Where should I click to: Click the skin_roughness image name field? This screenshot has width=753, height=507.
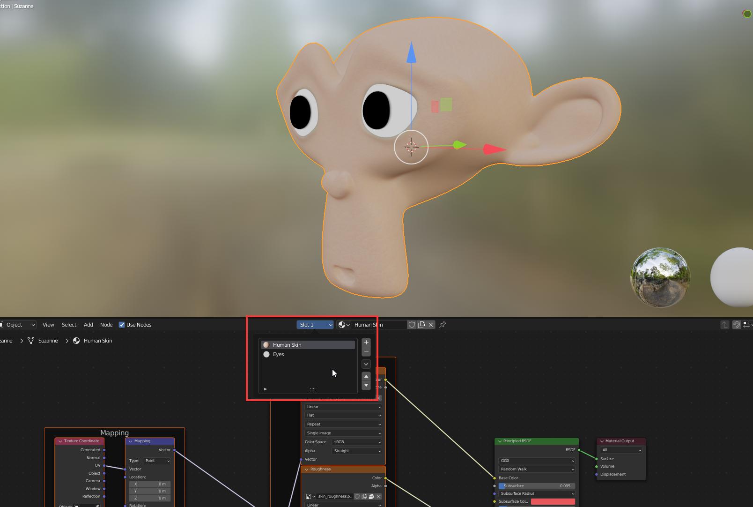(334, 496)
